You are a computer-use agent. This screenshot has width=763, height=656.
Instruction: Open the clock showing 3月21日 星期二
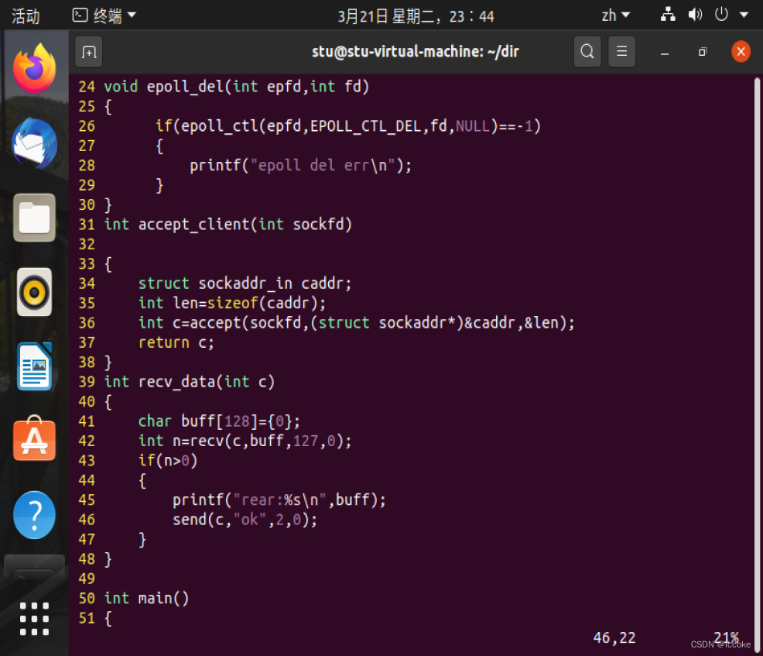pos(416,16)
